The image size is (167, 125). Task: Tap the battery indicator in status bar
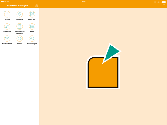pyautogui.click(x=164, y=2)
